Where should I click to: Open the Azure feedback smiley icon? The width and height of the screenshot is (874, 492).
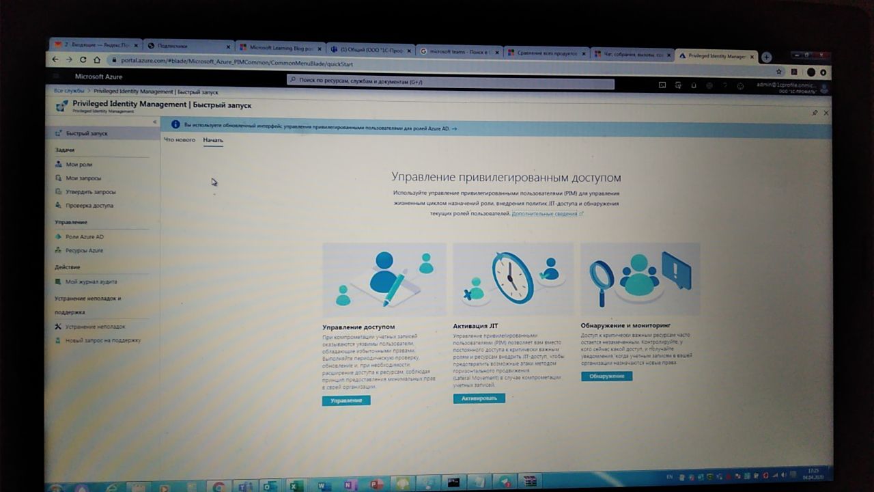741,86
